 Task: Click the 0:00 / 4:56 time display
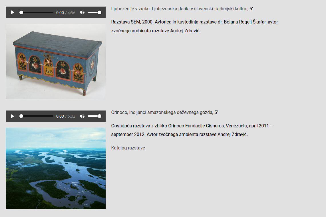[66, 13]
